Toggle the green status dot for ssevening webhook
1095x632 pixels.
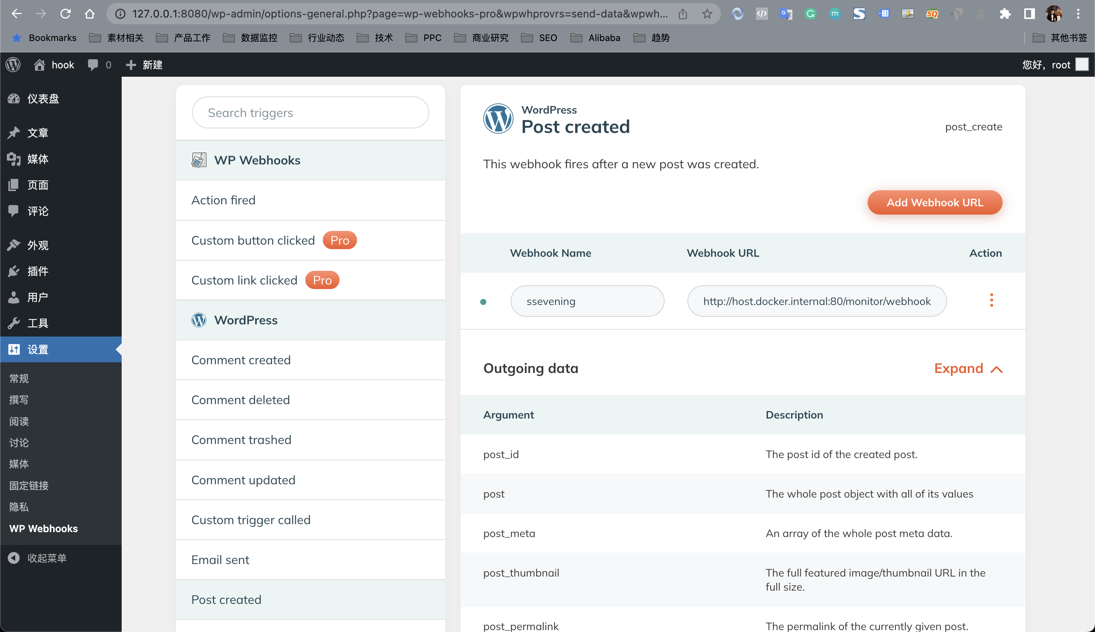coord(483,302)
